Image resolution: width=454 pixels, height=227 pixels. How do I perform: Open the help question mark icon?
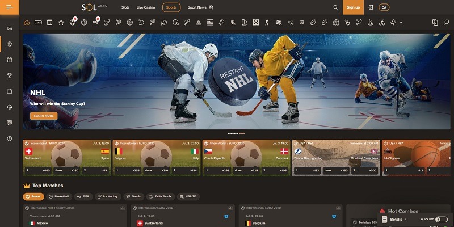point(10,138)
